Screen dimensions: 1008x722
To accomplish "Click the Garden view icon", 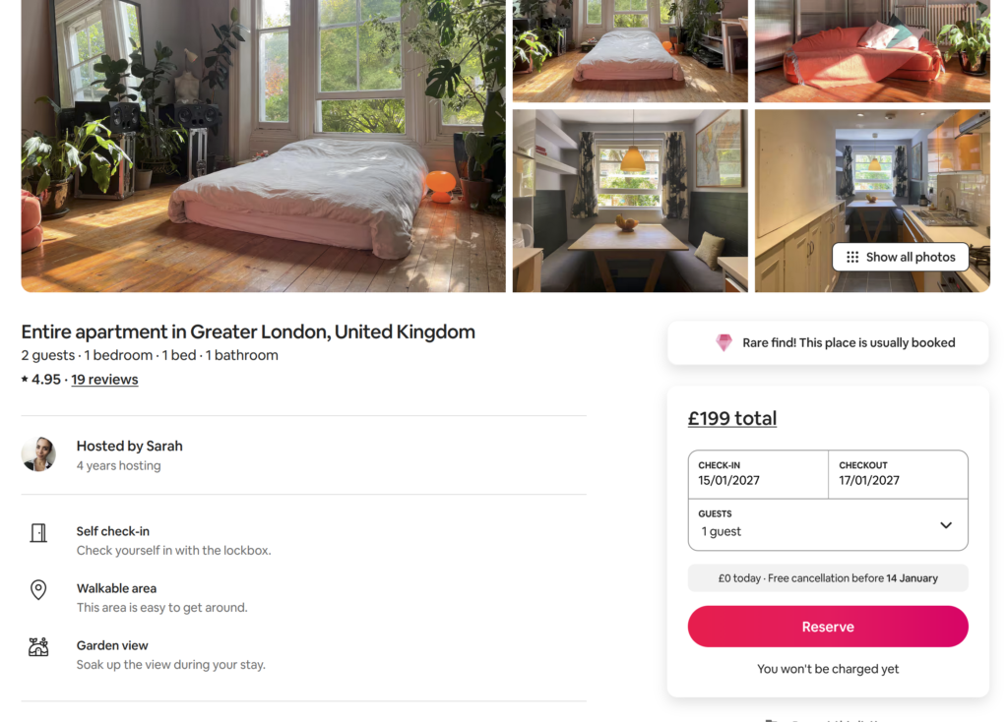I will click(x=38, y=647).
